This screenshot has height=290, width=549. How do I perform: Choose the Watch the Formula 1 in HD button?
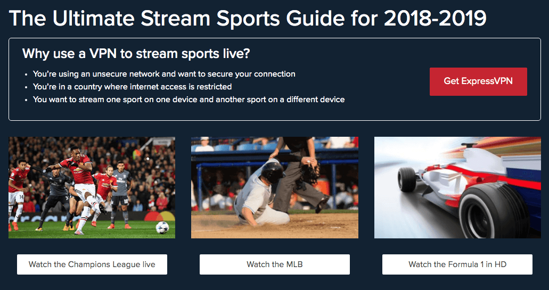[x=457, y=264]
